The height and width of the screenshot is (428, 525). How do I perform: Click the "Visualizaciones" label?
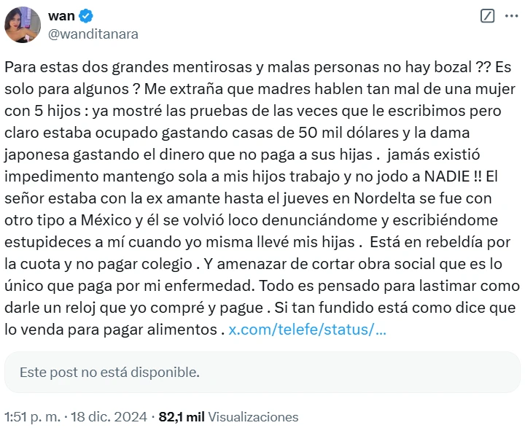click(x=253, y=417)
